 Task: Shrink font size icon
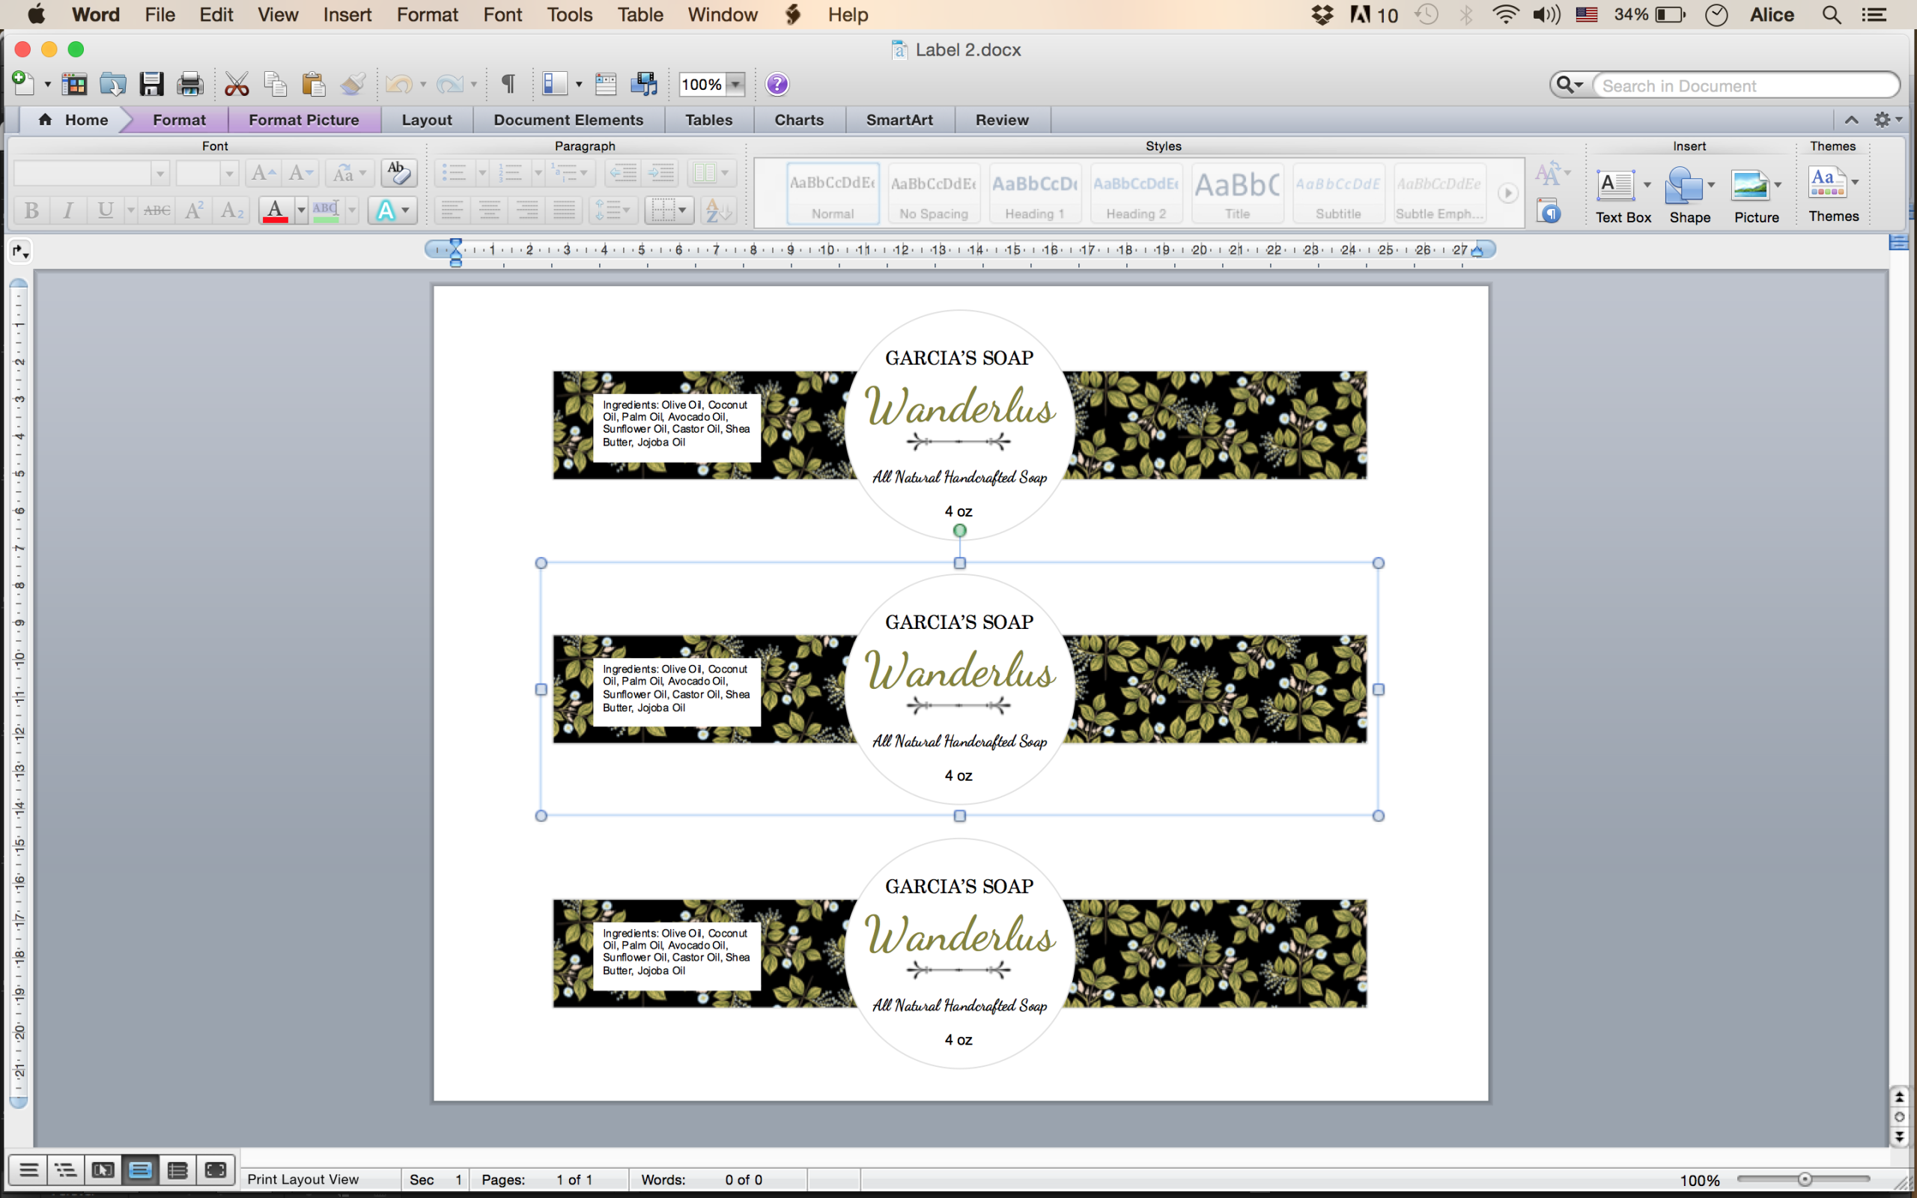tap(300, 173)
